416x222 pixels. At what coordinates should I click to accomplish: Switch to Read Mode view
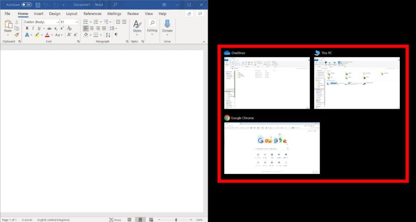(x=129, y=220)
